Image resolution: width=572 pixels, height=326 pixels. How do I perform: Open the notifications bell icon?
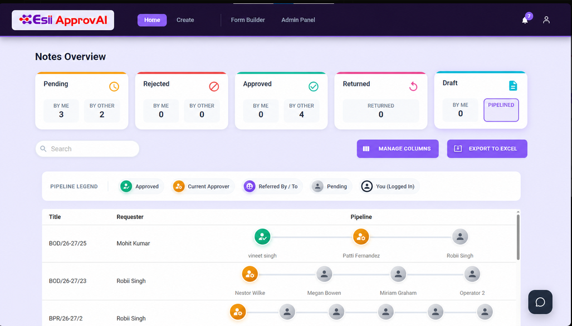(x=525, y=21)
